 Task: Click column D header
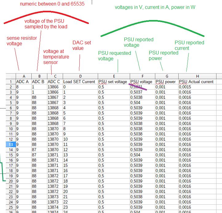[x=80, y=76]
